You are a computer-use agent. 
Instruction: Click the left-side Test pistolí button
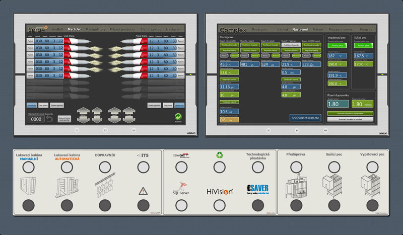pyautogui.click(x=44, y=105)
